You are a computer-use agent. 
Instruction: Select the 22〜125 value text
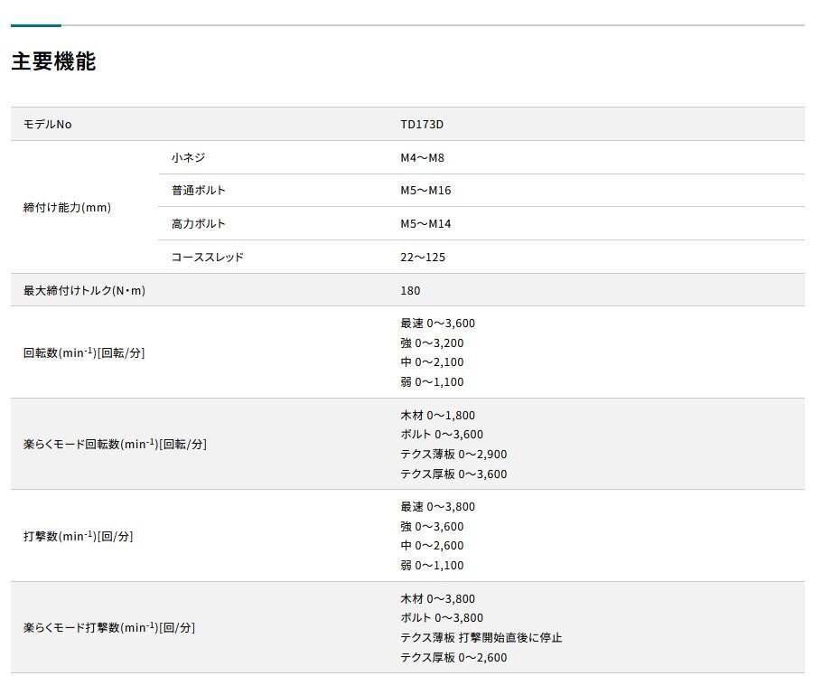(x=417, y=257)
